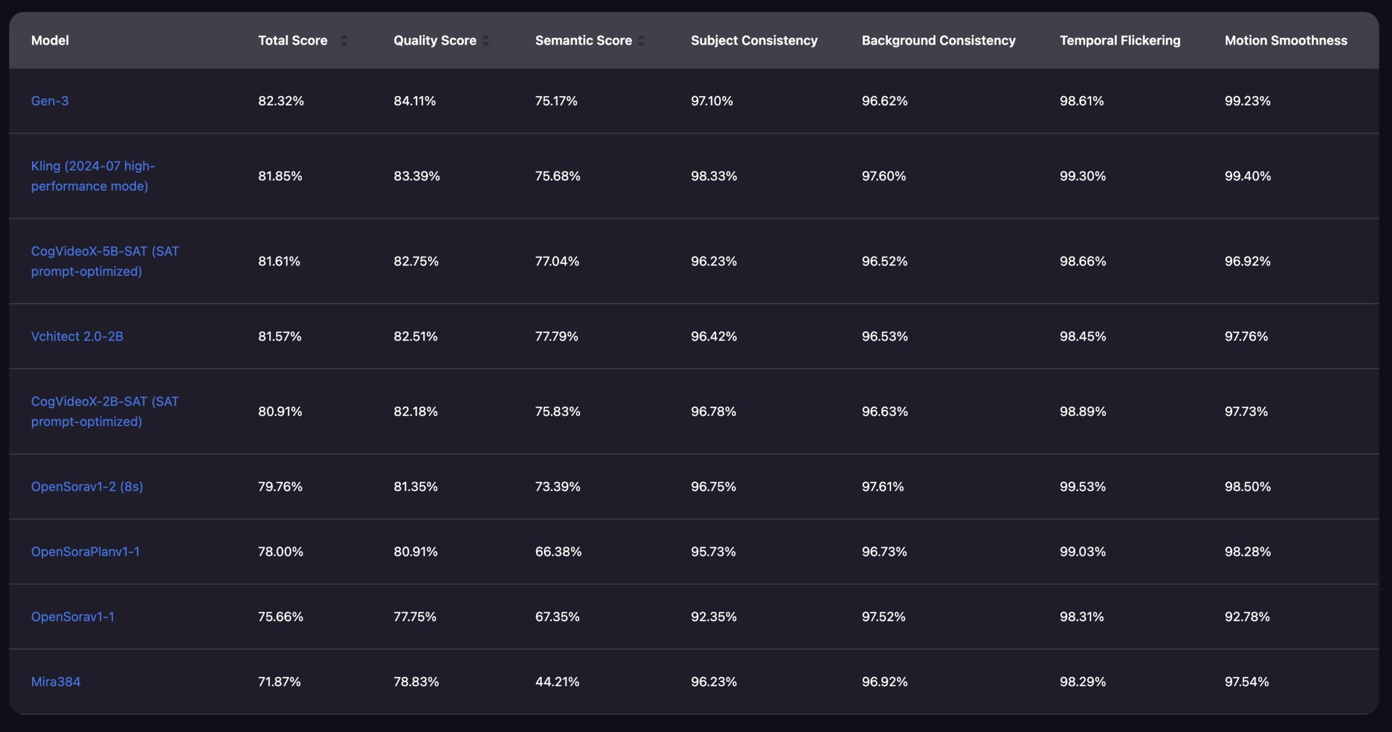Image resolution: width=1392 pixels, height=732 pixels.
Task: Select OpenSorav1-1 total score 75.66%
Action: 281,616
